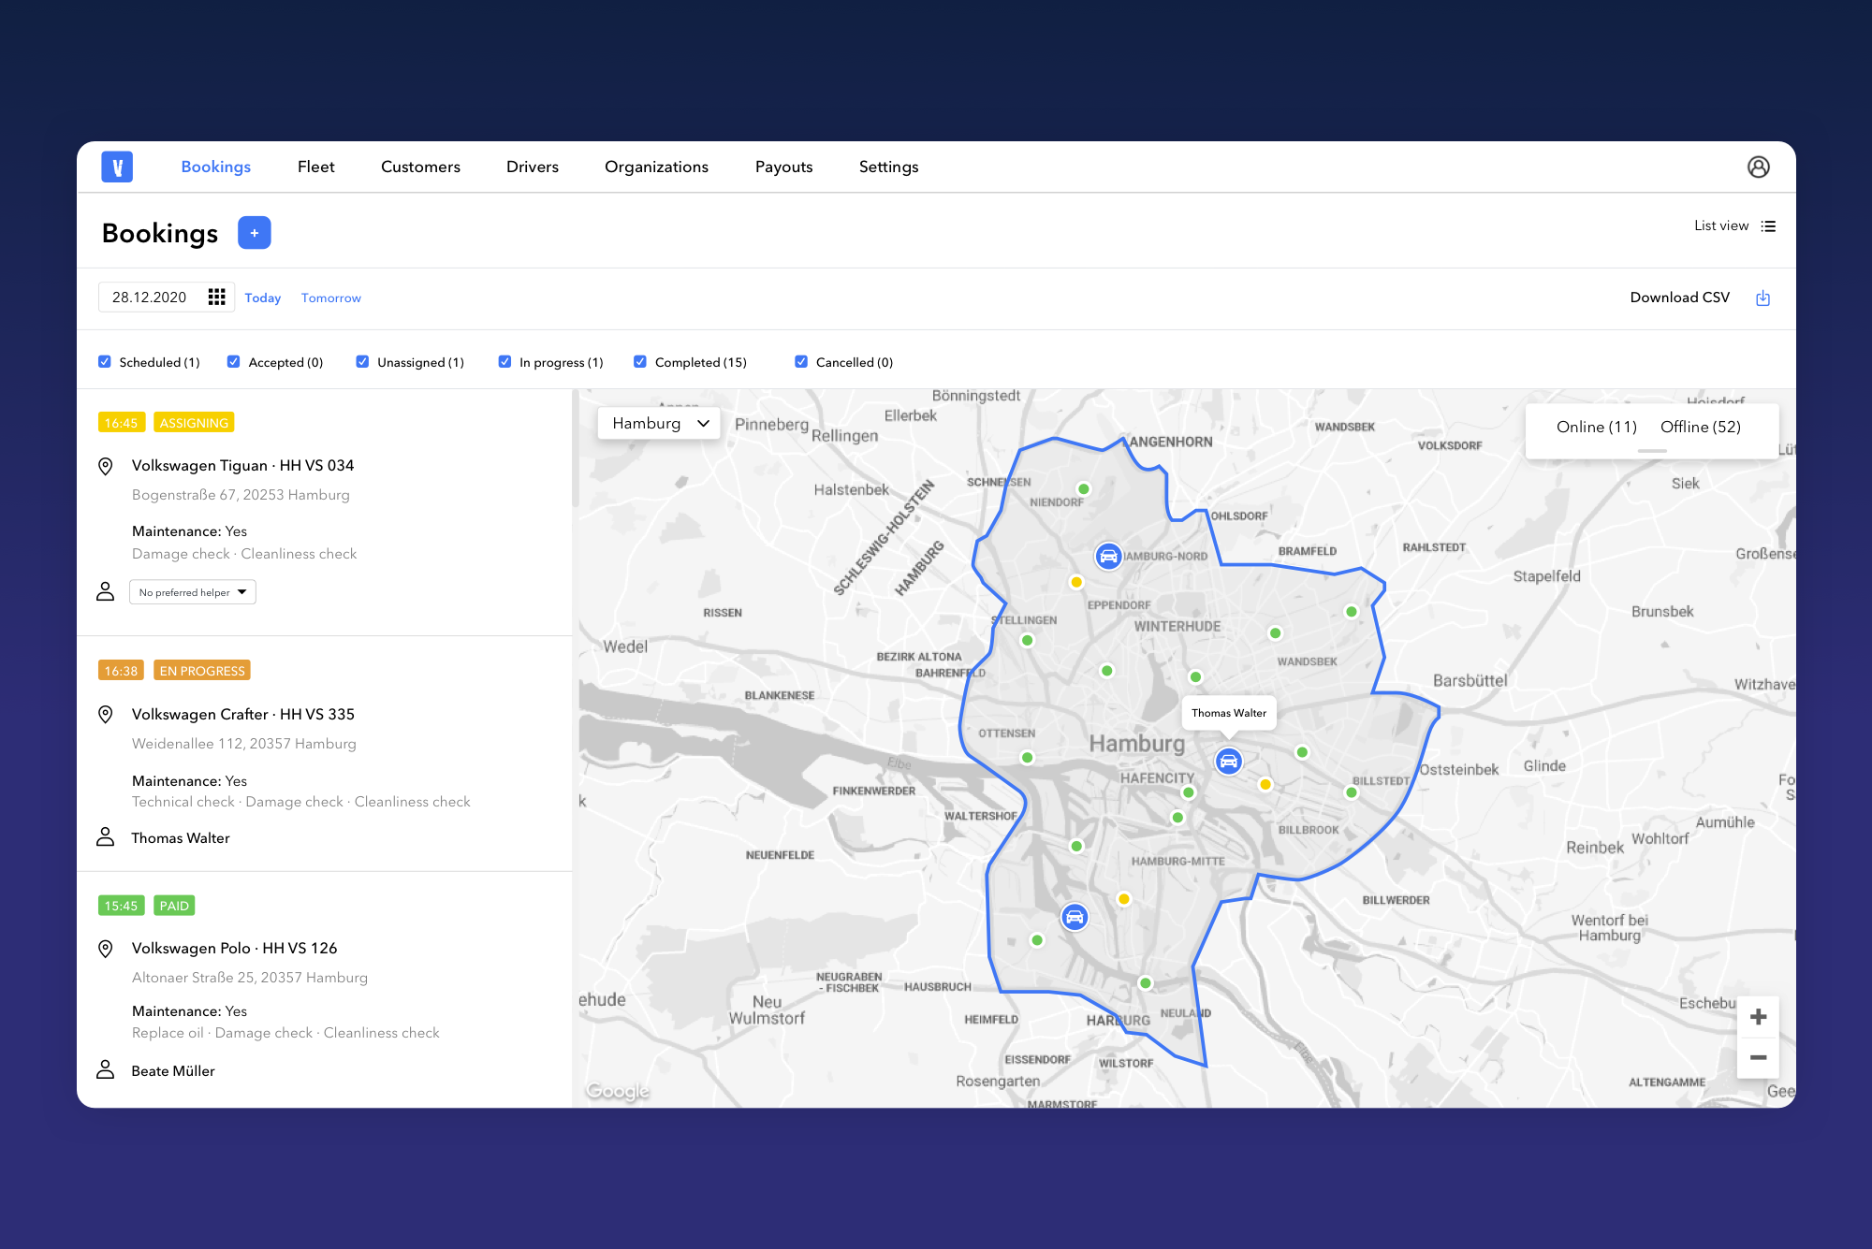This screenshot has width=1872, height=1249.
Task: Click the calendar grid icon next to date field
Action: pyautogui.click(x=216, y=297)
